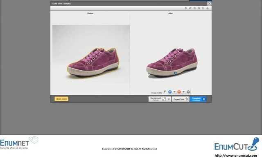Activate the pan move crosshair icon
262x158 pixels.
coord(208,8)
